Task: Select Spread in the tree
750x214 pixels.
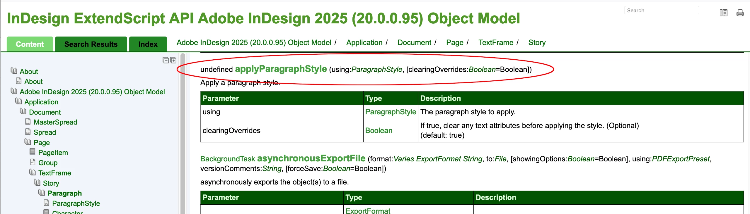Action: coord(45,132)
